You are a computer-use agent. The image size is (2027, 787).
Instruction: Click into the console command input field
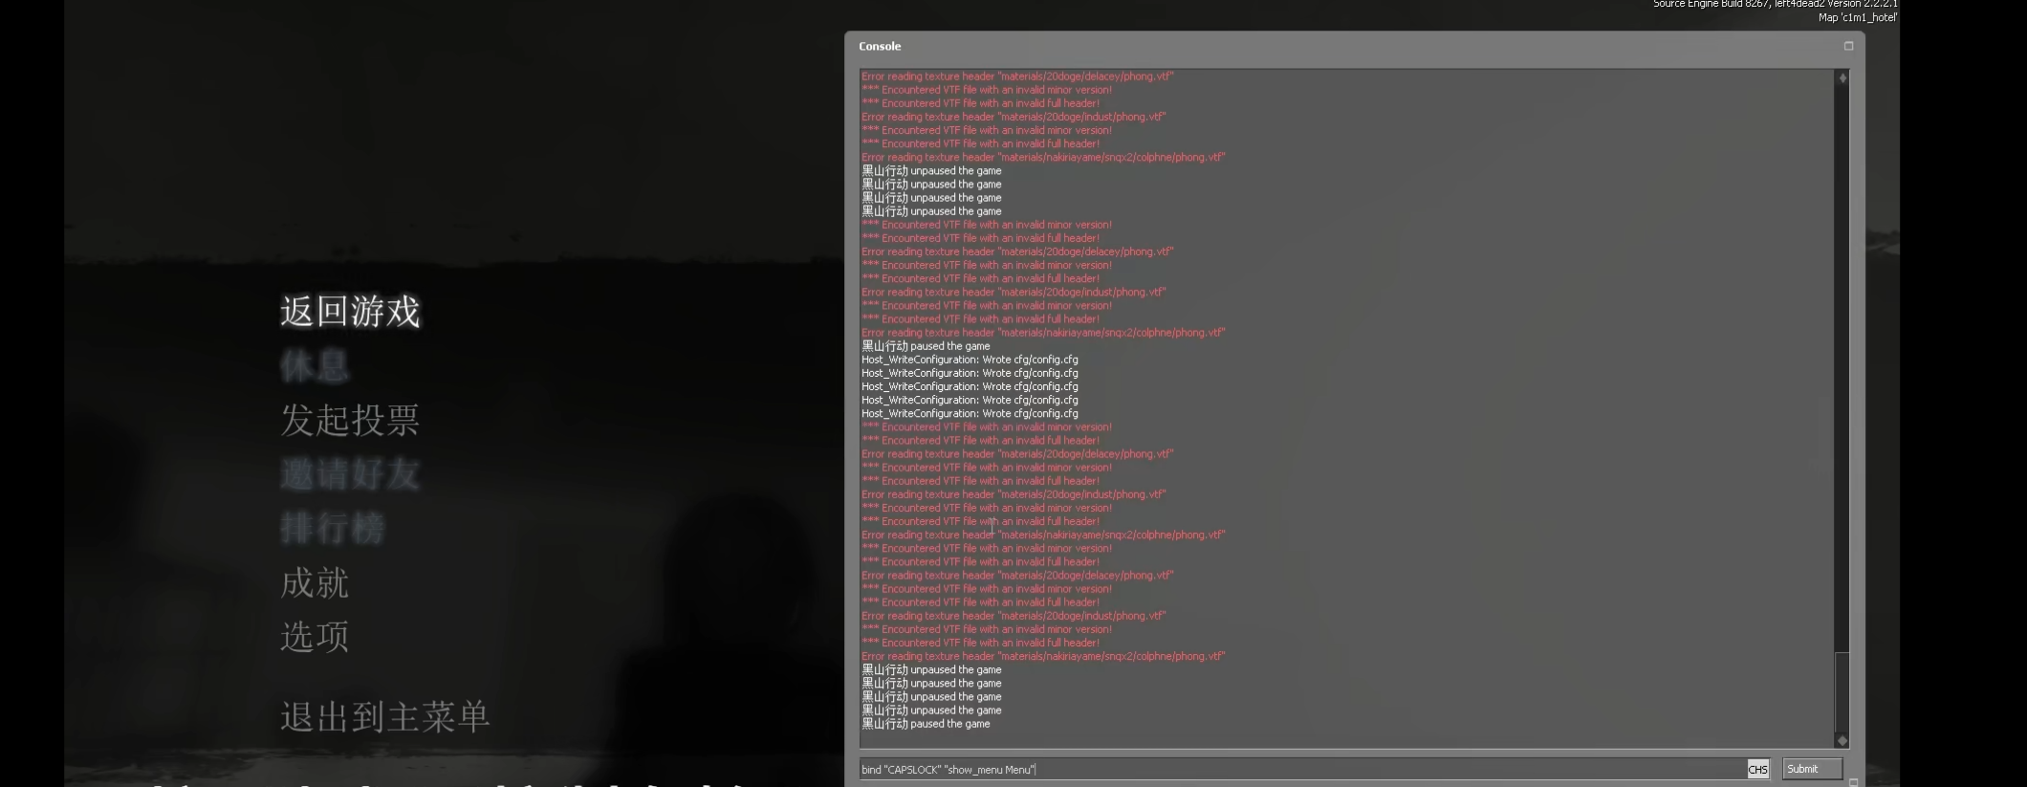[x=1302, y=769]
